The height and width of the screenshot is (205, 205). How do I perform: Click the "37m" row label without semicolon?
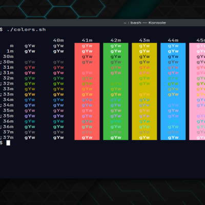click(x=8, y=132)
